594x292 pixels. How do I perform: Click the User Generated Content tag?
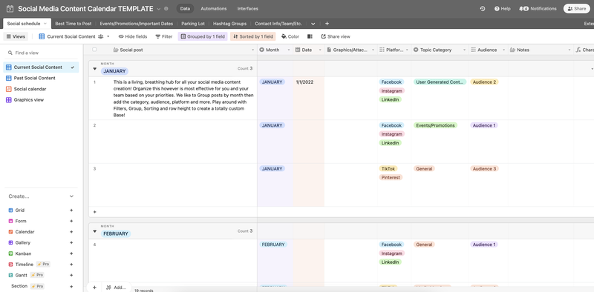click(440, 82)
